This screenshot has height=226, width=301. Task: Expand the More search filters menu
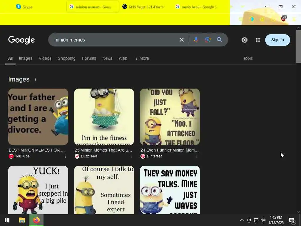pos(142,59)
